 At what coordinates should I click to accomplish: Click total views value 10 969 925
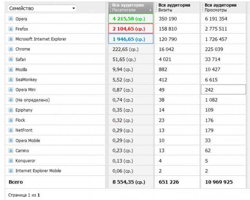(x=219, y=182)
